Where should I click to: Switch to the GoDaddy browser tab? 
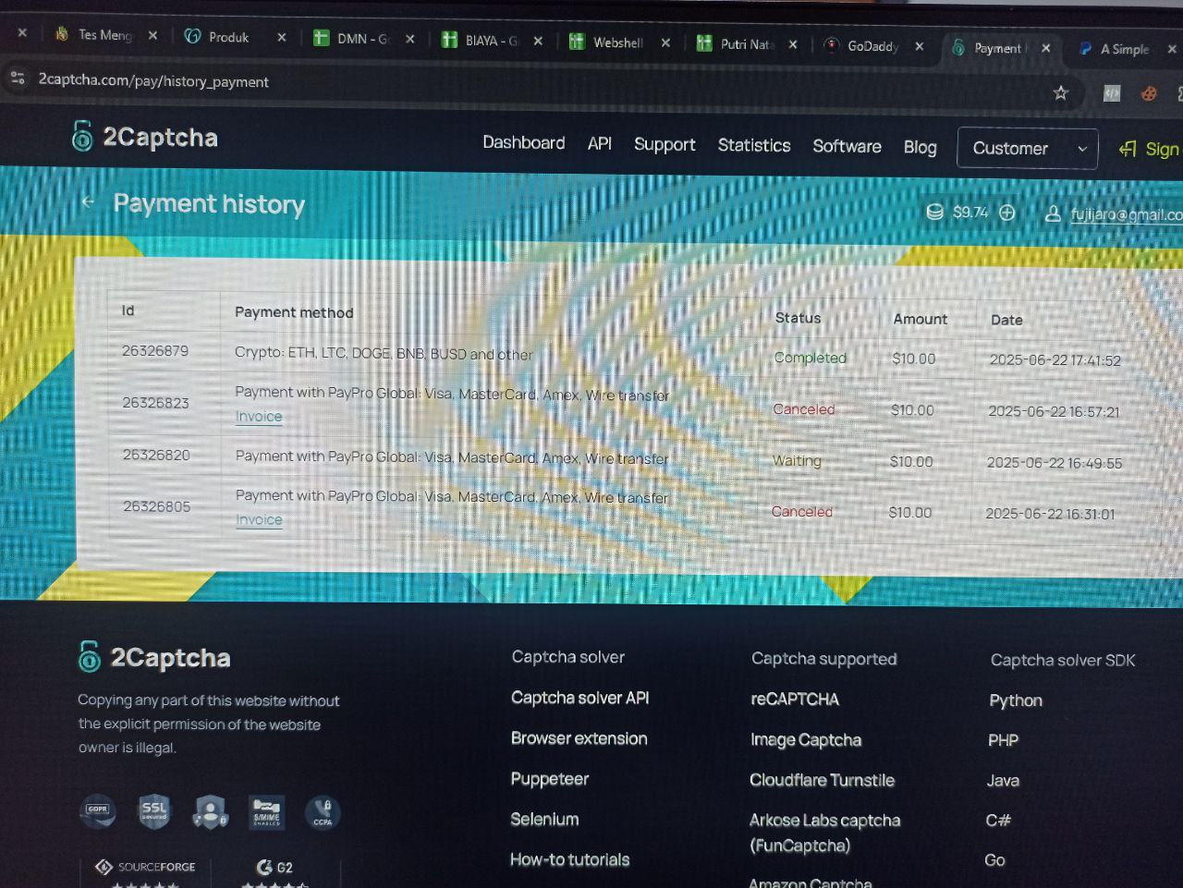(872, 45)
